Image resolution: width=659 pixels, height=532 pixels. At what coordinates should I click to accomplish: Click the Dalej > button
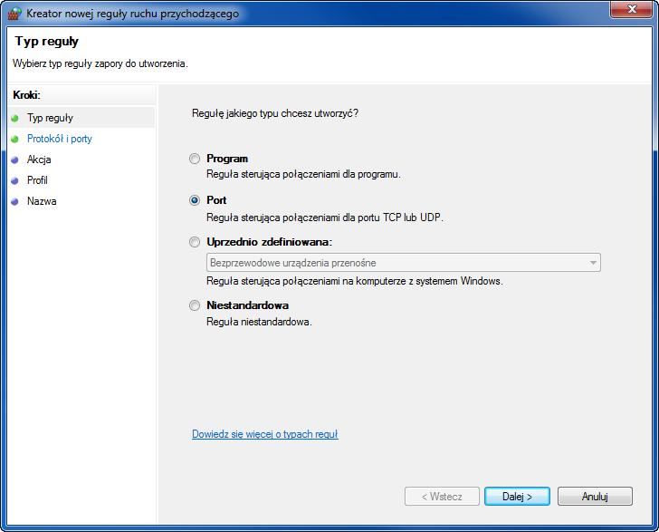point(517,497)
